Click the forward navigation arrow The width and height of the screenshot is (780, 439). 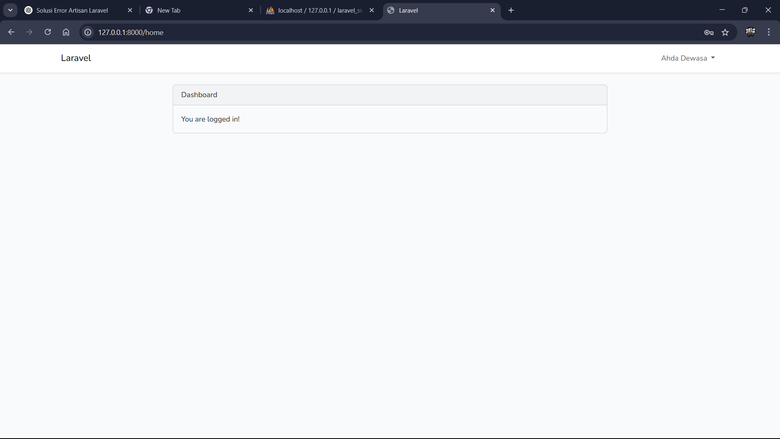point(29,32)
